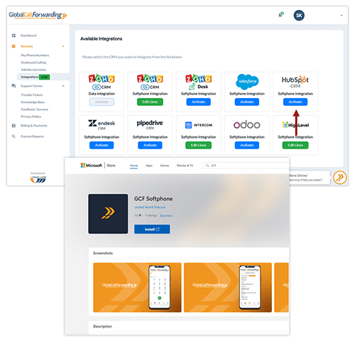Select Games tab in Microsoft Store

coord(165,166)
